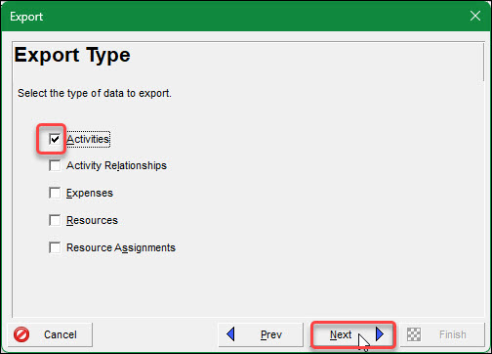Click the greyed-out Finish button

click(x=442, y=334)
